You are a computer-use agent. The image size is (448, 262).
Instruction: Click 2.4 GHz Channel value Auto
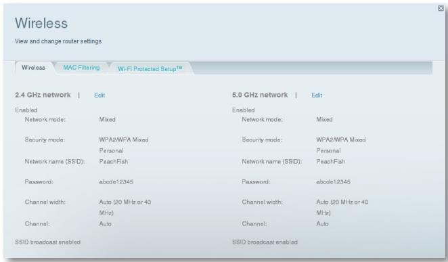point(105,223)
